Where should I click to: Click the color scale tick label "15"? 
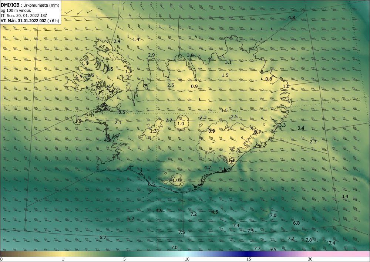click(x=249, y=259)
